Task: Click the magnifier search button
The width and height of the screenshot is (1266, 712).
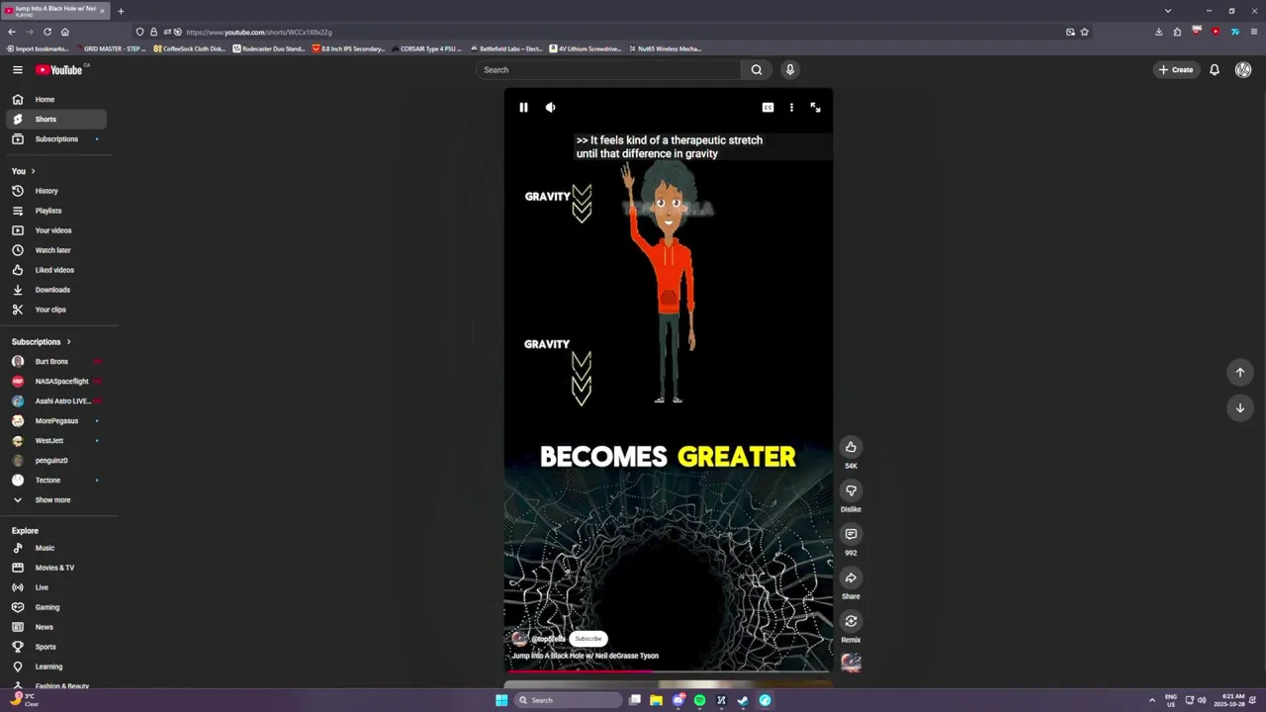Action: (x=757, y=69)
